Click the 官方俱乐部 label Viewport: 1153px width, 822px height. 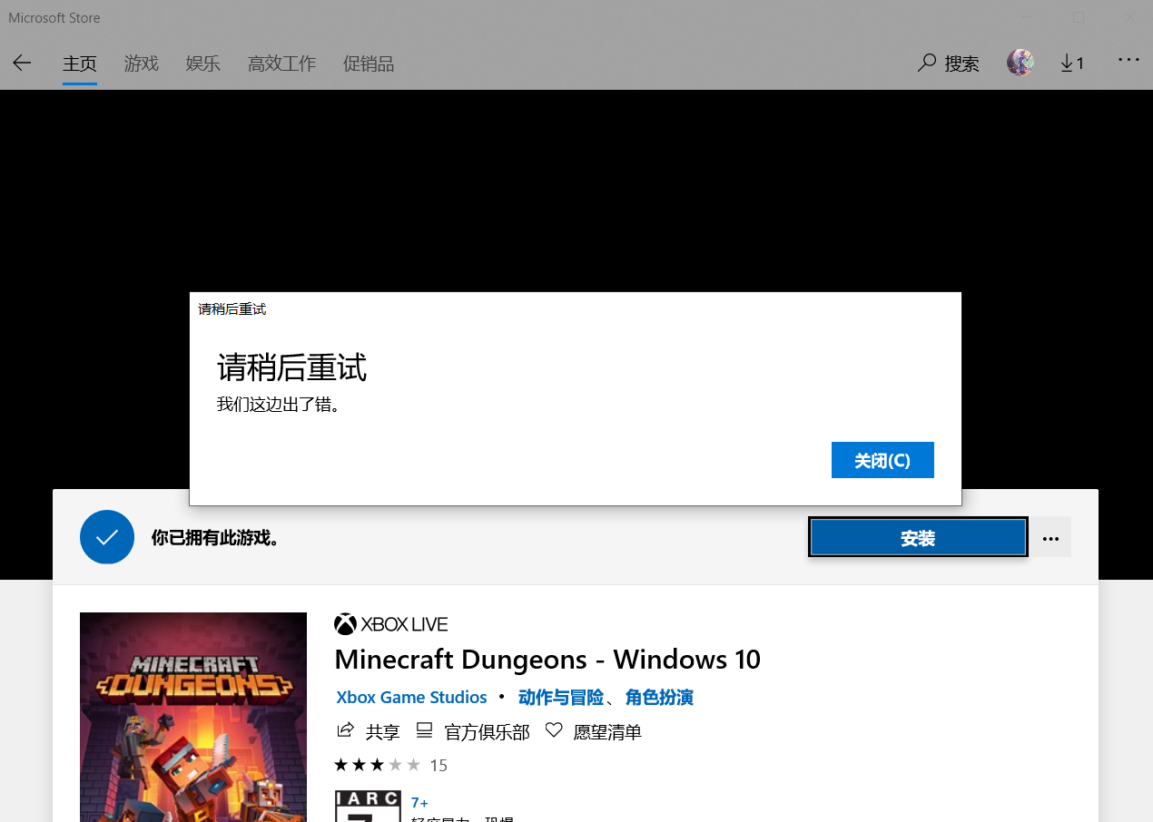487,731
